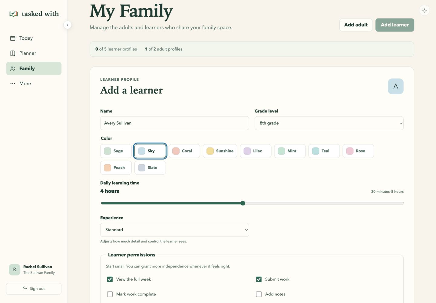Click the Add learner button

(x=395, y=25)
